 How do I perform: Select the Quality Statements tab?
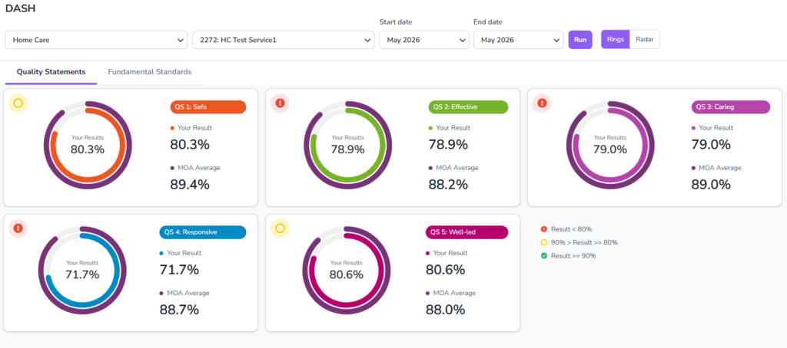coord(51,72)
